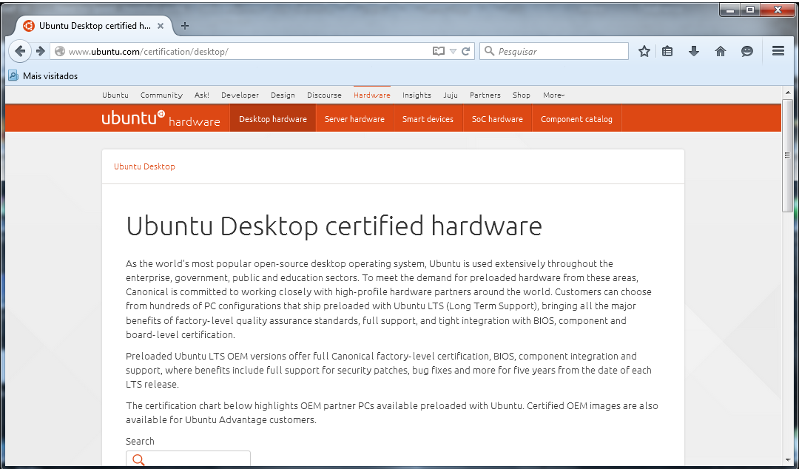Click the Ubuntu Desktop breadcrumb link
799x469 pixels.
pos(144,166)
